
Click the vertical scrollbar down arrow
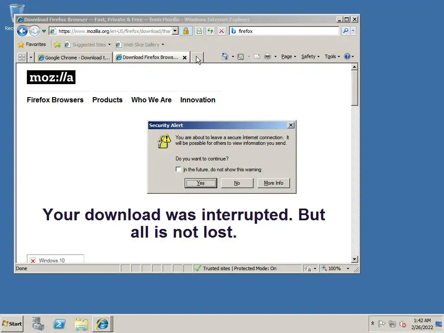click(x=355, y=259)
